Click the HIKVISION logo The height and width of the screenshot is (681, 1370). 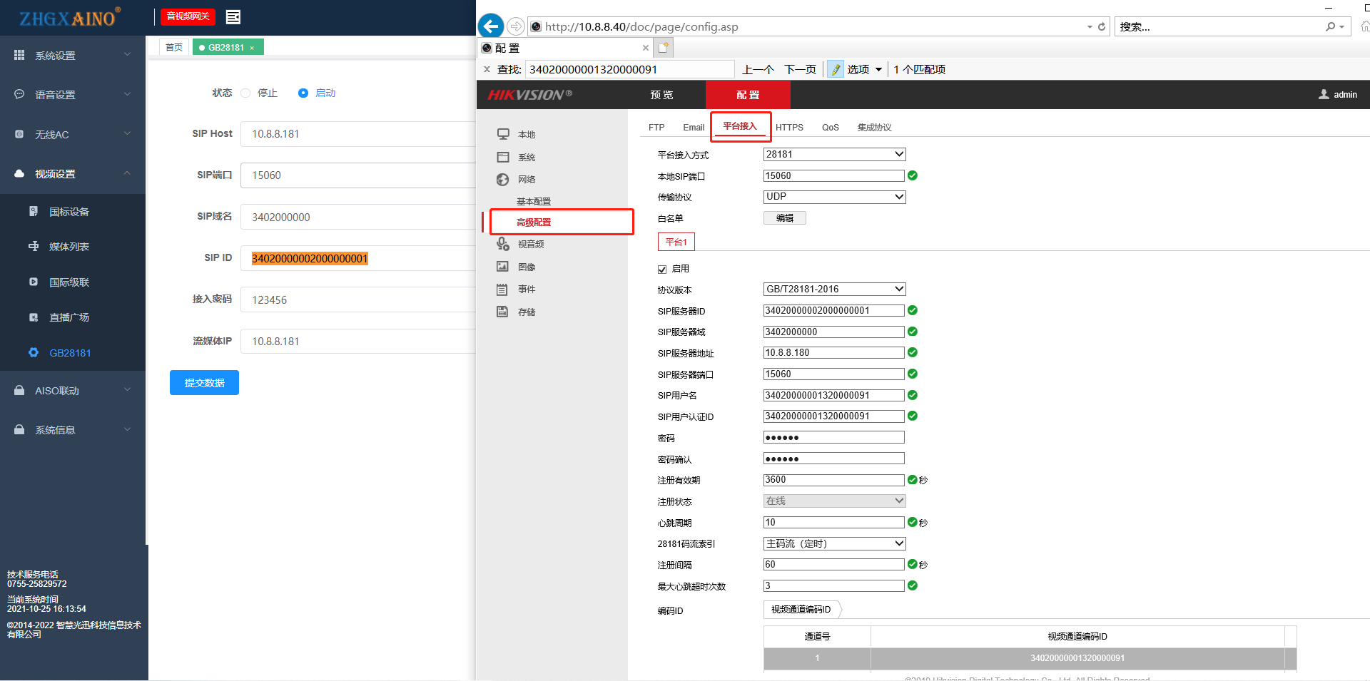[x=530, y=95]
